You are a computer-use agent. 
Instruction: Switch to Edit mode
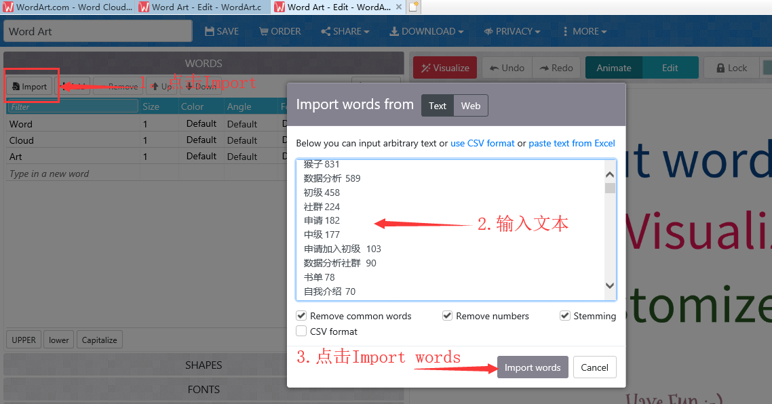pyautogui.click(x=670, y=68)
